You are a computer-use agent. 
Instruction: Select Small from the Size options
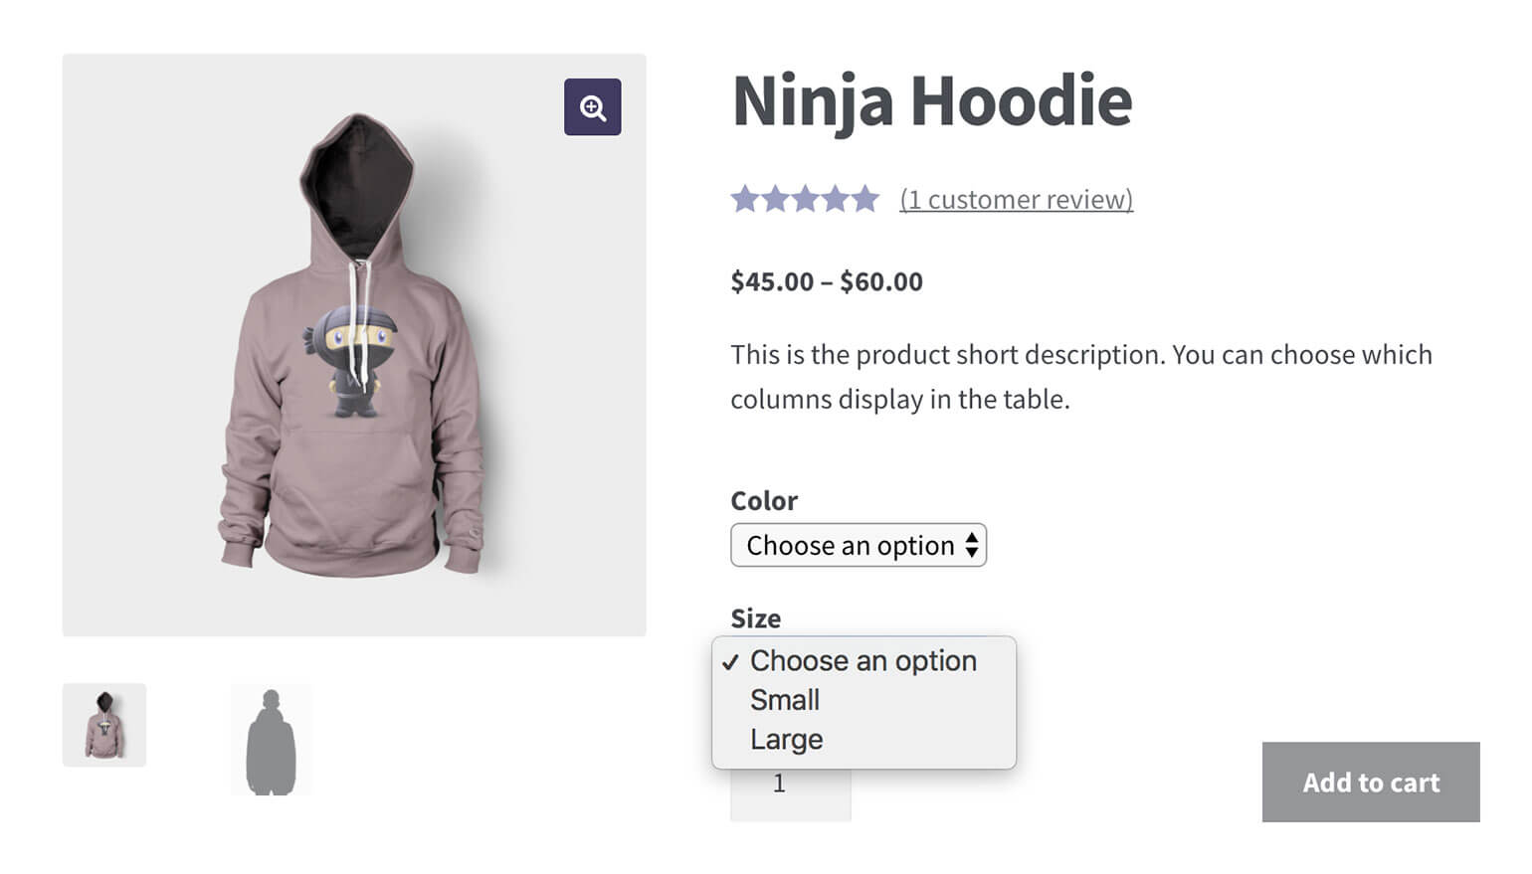pos(785,700)
